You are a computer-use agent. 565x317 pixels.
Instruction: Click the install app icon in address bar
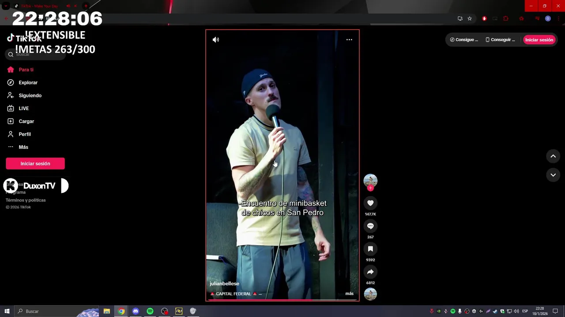pos(460,18)
